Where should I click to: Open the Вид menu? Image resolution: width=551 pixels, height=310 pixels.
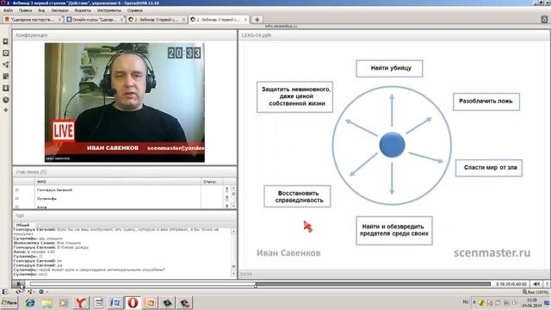[x=41, y=10]
